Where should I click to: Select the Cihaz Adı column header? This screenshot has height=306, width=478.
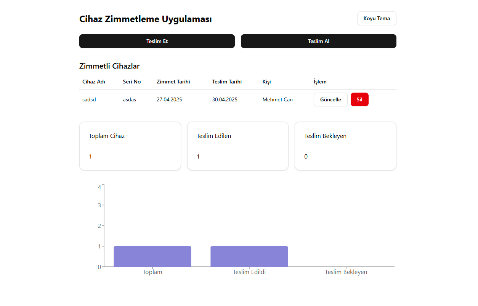pyautogui.click(x=94, y=82)
